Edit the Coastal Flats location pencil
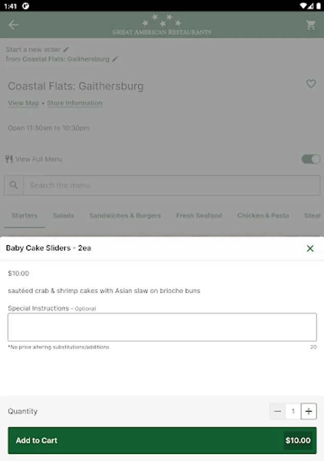 [115, 59]
